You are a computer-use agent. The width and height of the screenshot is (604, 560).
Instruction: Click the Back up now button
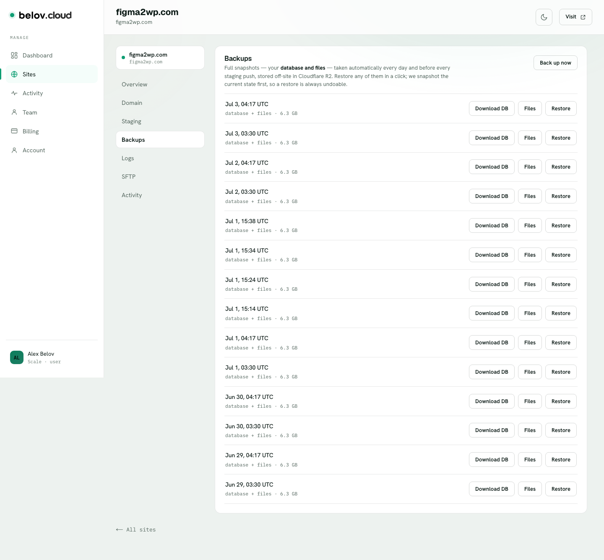click(555, 63)
